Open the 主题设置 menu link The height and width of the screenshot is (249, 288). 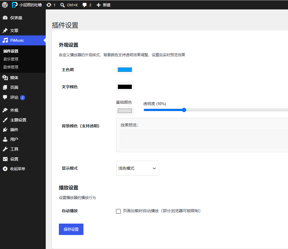tap(18, 120)
